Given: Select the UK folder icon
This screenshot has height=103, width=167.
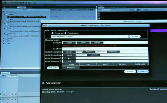Looking at the screenshot, I should click(x=6, y=43).
